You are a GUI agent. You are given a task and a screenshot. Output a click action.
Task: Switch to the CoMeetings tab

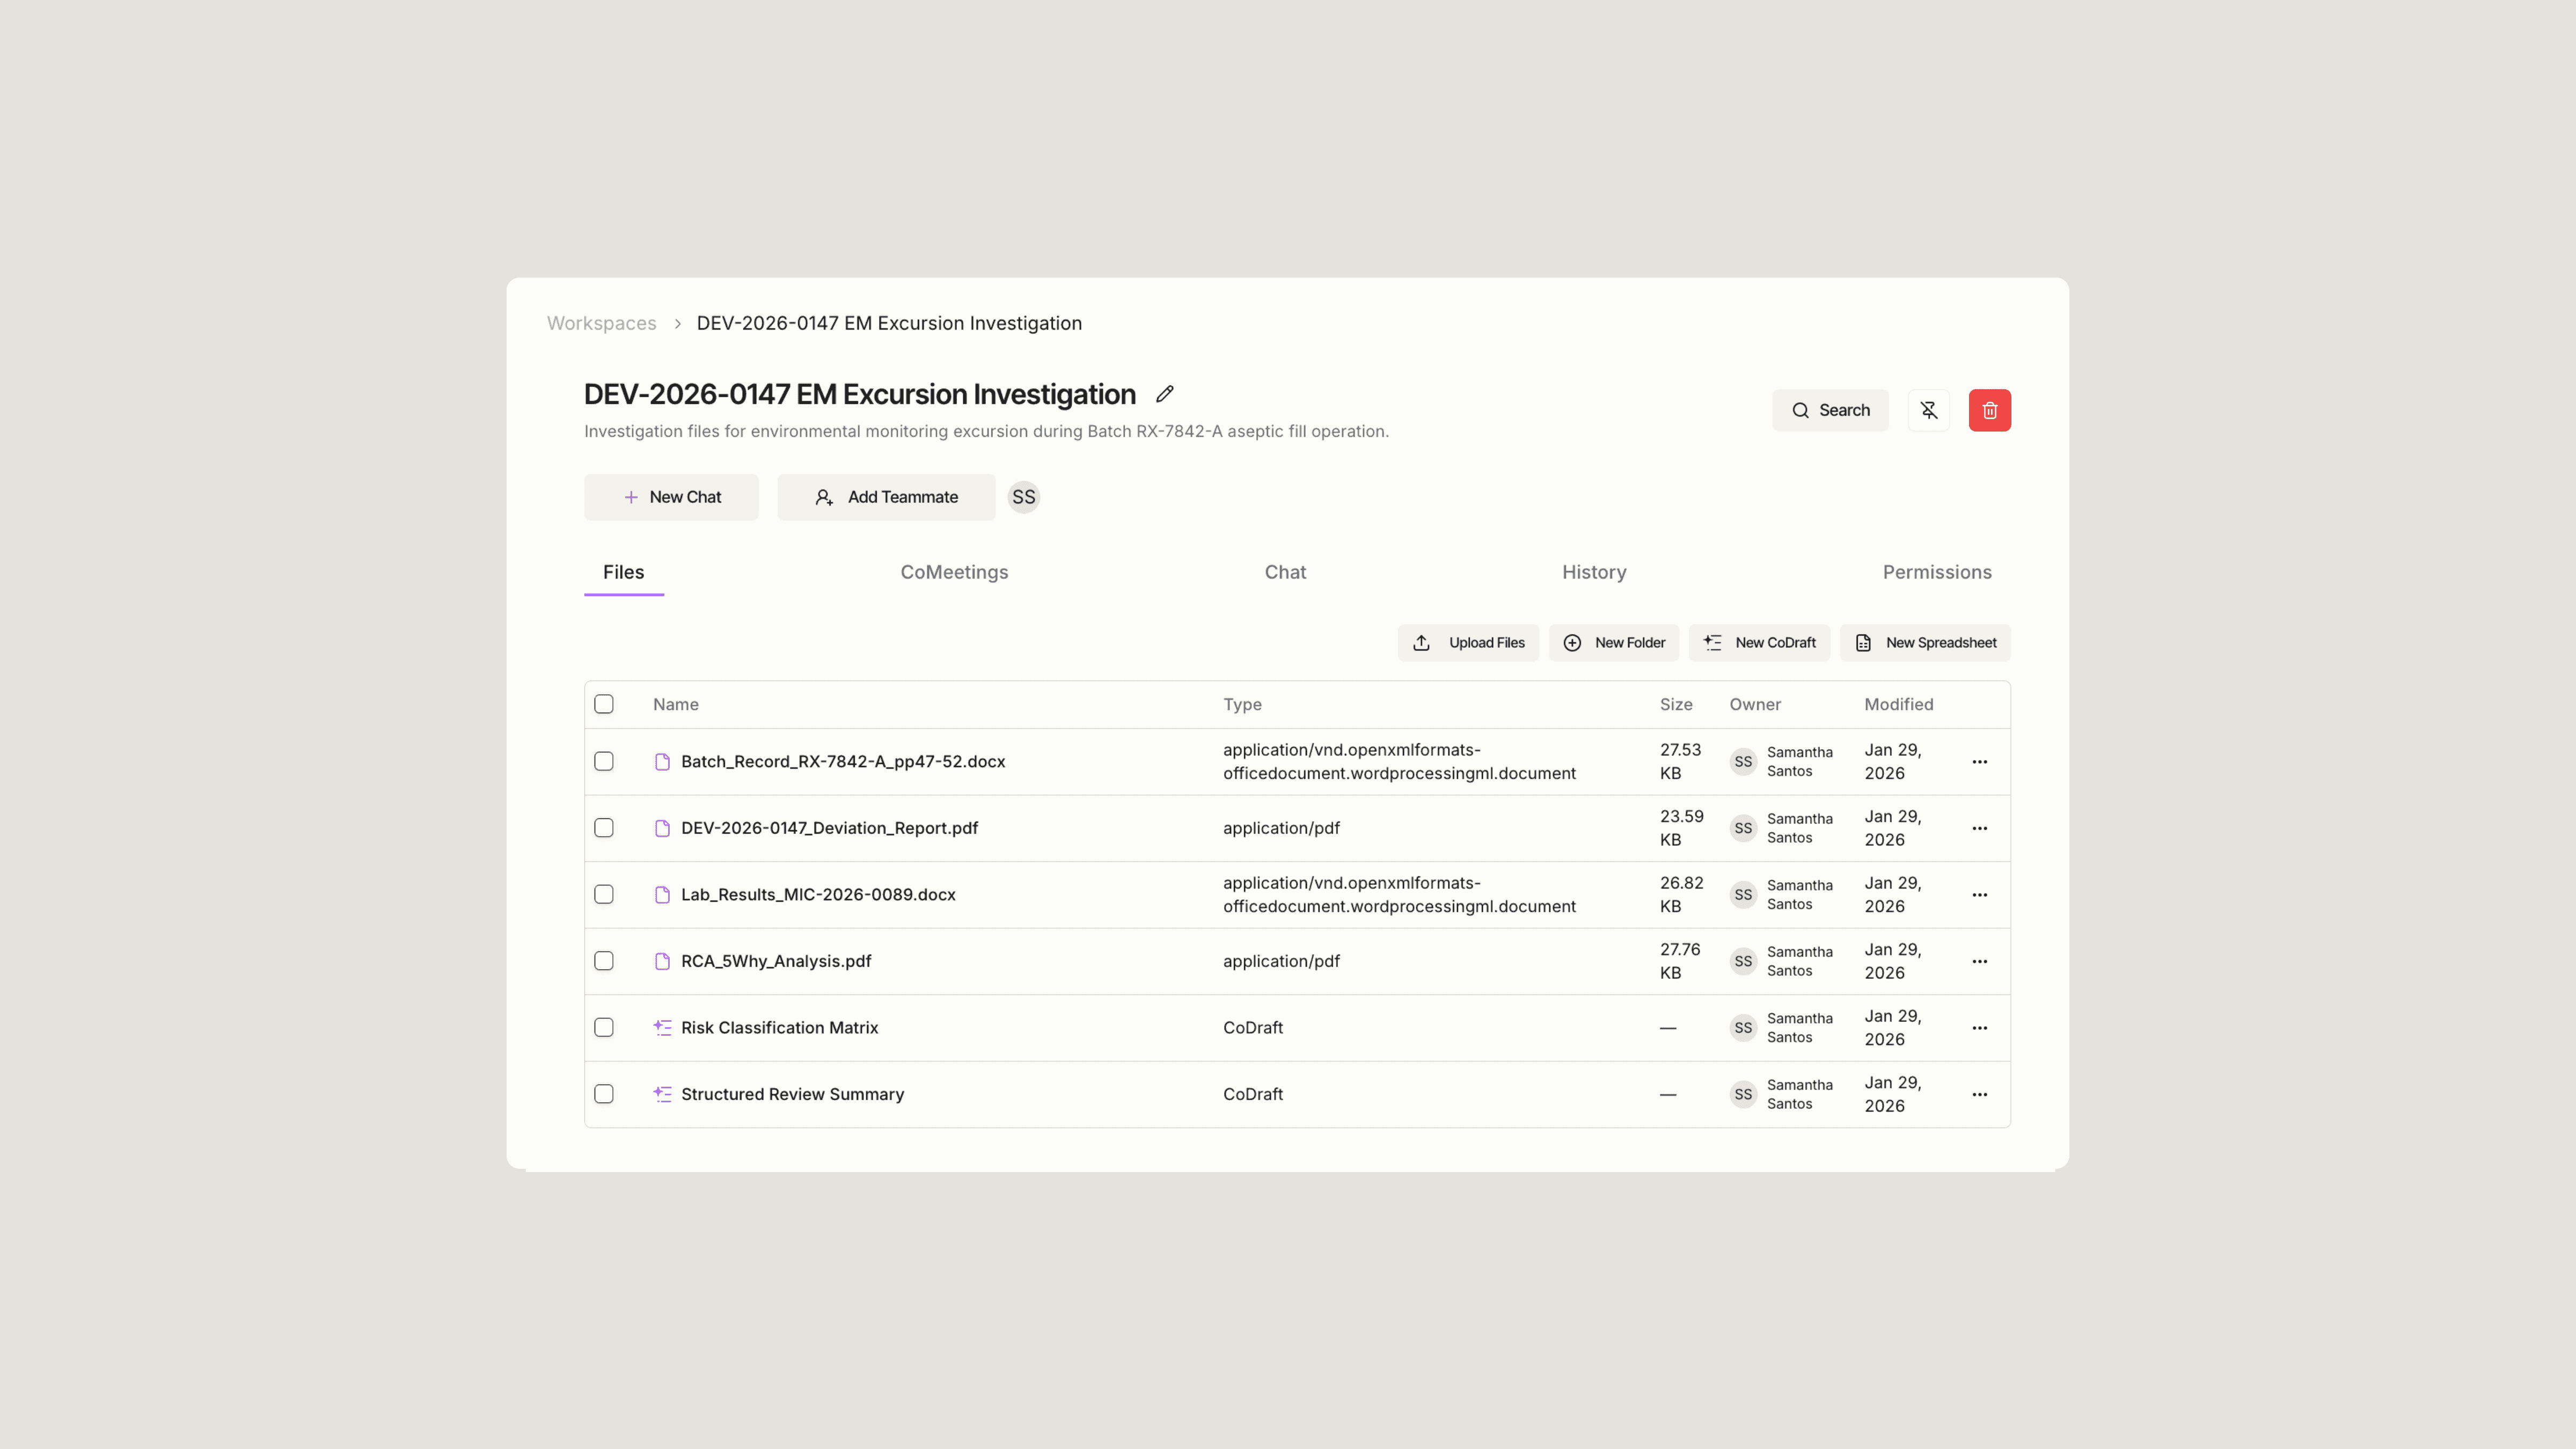954,572
